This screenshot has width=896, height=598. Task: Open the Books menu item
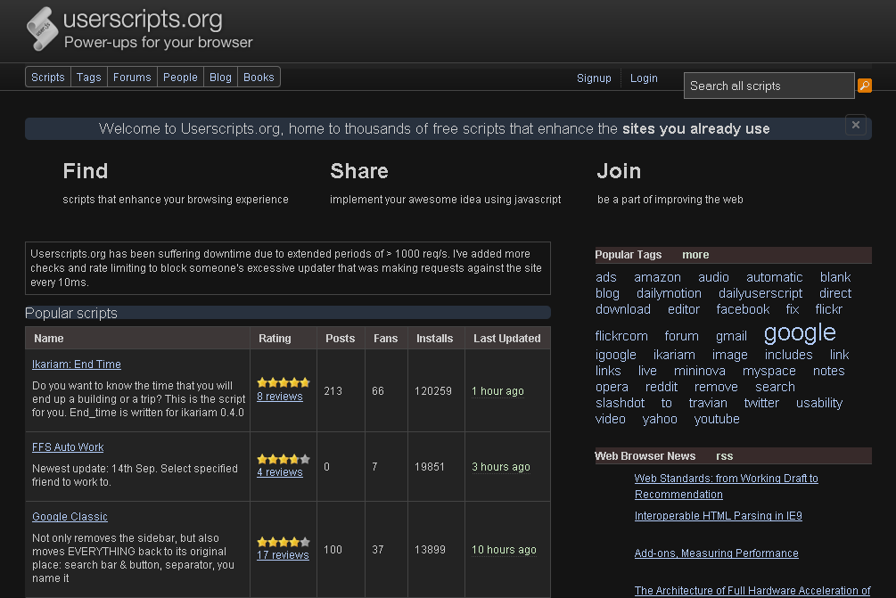(259, 78)
